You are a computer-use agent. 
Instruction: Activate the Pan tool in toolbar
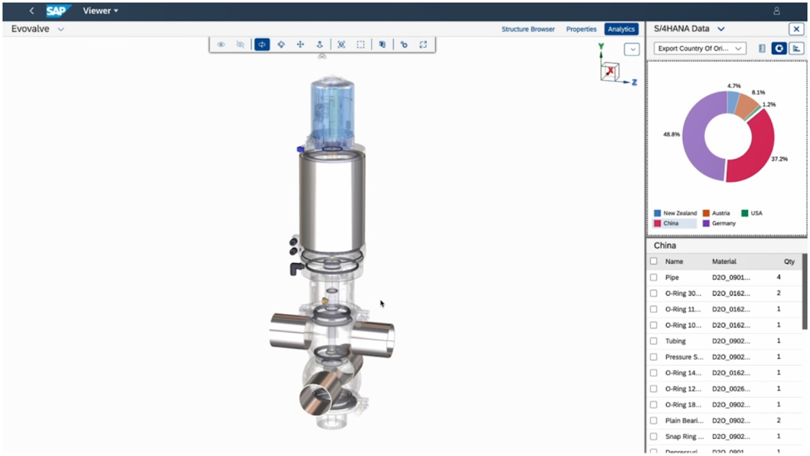pyautogui.click(x=301, y=44)
